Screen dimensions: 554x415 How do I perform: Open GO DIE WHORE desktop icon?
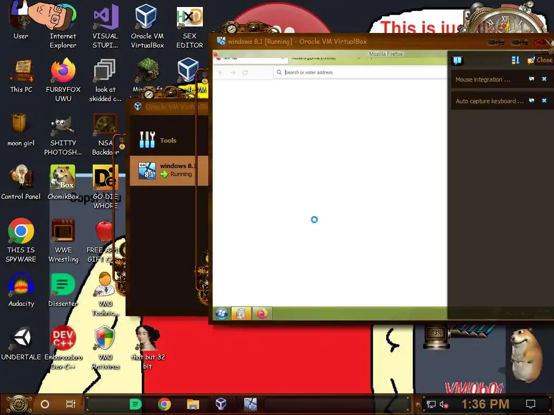[x=105, y=187]
